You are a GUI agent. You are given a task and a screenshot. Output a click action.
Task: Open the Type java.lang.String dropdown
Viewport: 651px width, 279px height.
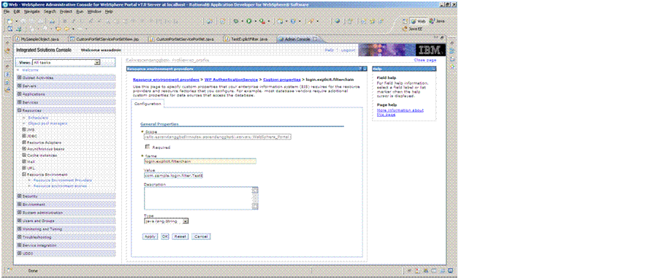pyautogui.click(x=185, y=221)
